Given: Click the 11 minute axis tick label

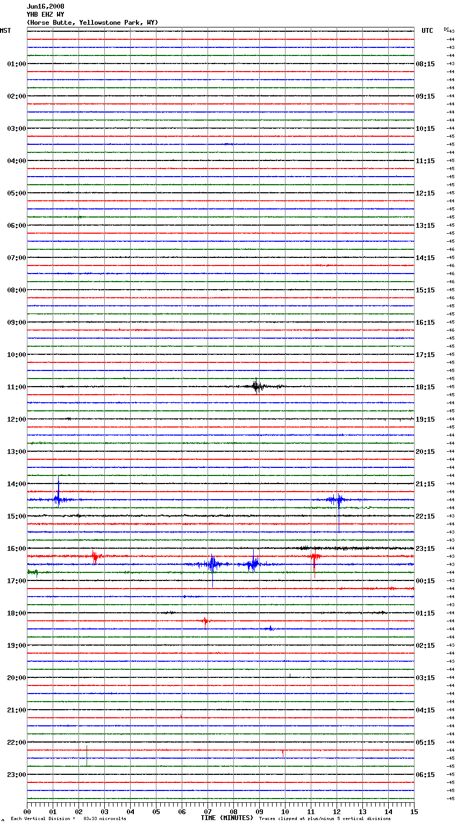Looking at the screenshot, I should pyautogui.click(x=311, y=812).
